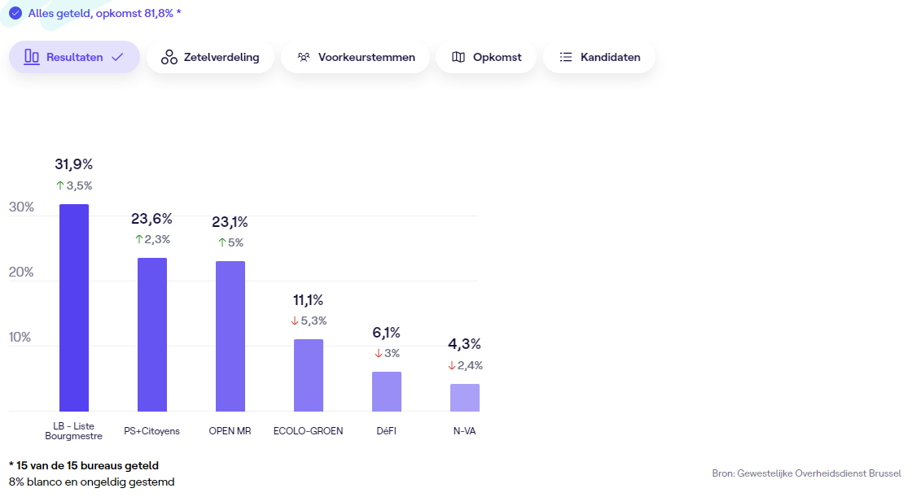Screen dimensions: 912x497
Task: Click the bar chart icon in Resultaten
Action: coord(32,57)
